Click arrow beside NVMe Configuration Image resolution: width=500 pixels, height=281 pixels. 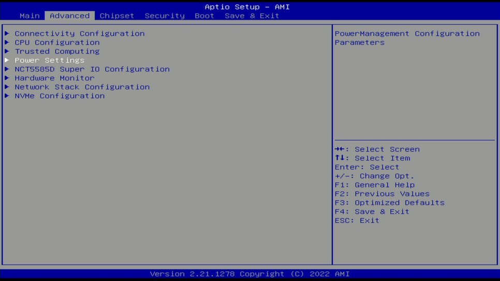click(7, 96)
